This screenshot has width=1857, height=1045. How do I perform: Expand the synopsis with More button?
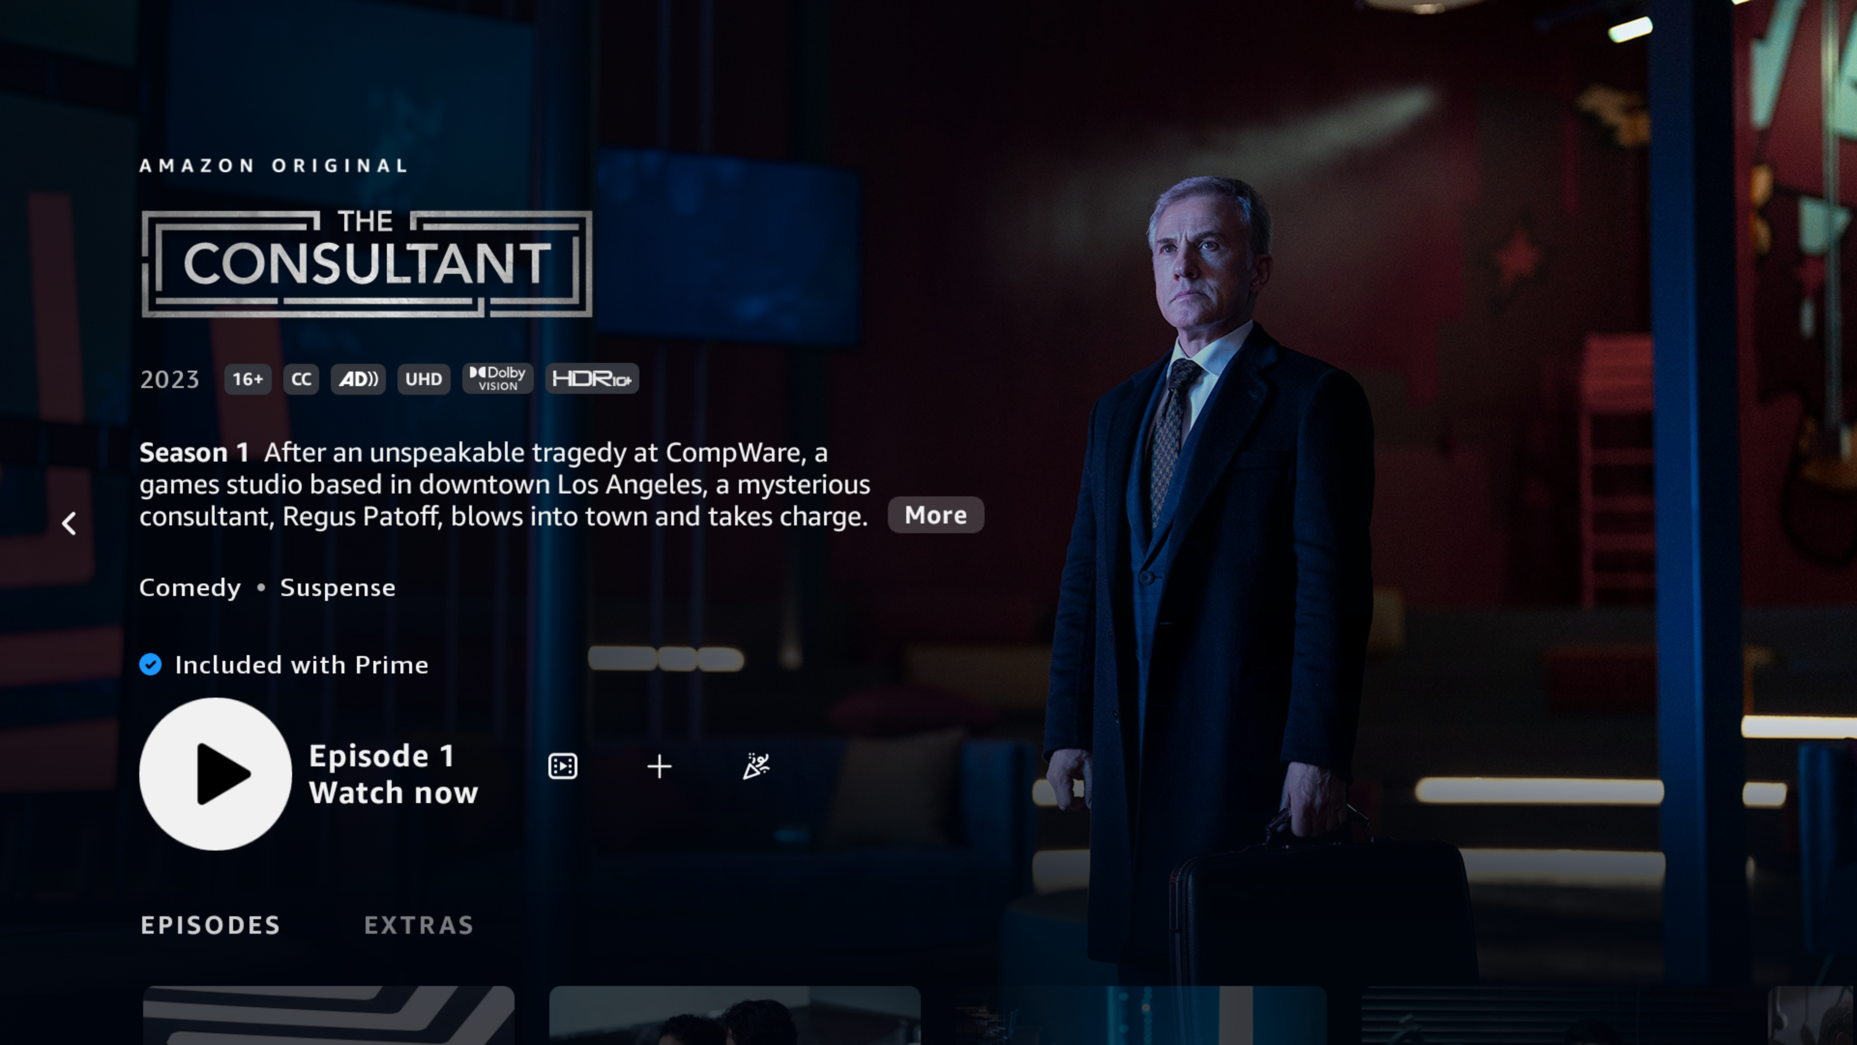pos(936,515)
